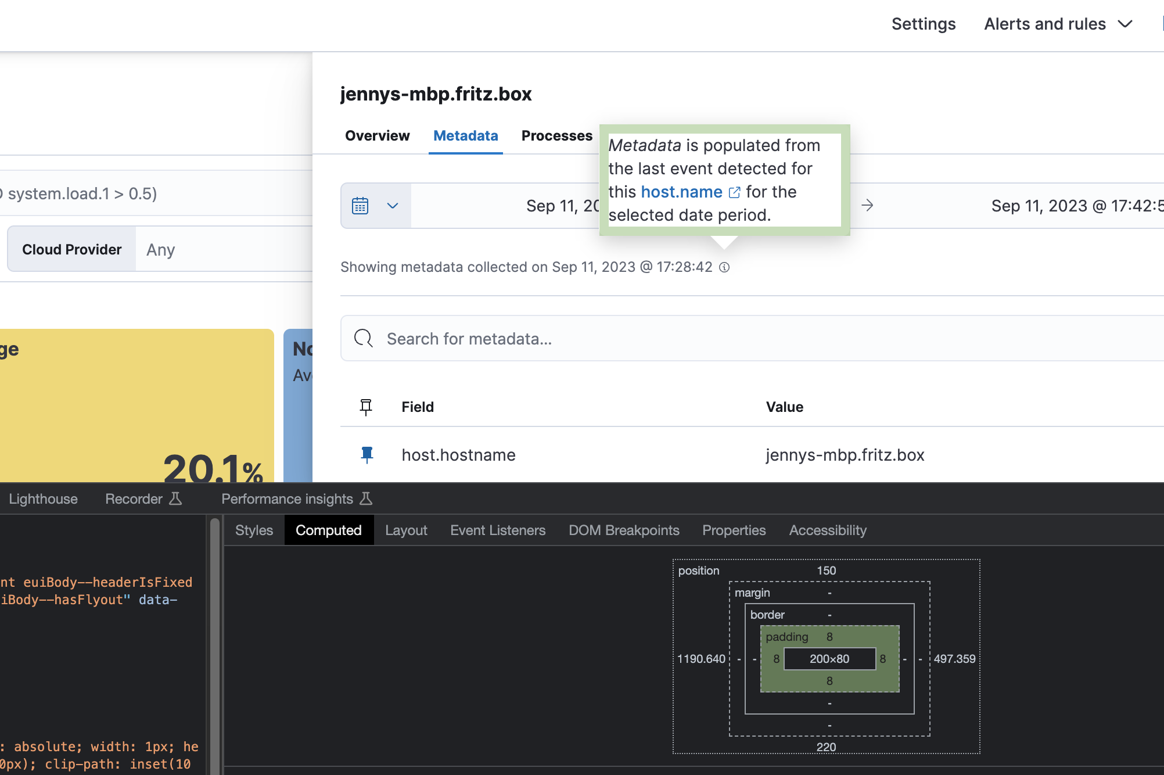Image resolution: width=1164 pixels, height=775 pixels.
Task: Switch to the Overview tab
Action: [378, 135]
